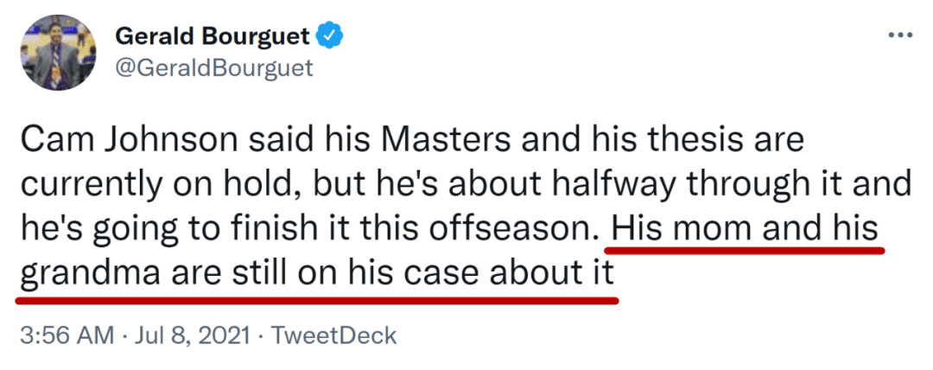
Task: Click the underlined word "grandma"
Action: point(85,275)
